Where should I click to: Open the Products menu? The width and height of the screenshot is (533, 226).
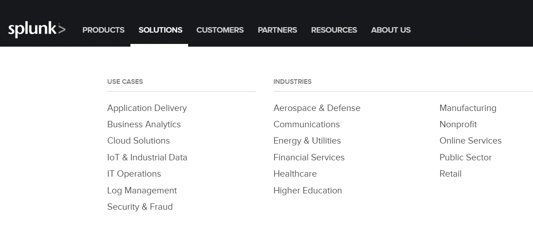pyautogui.click(x=103, y=30)
